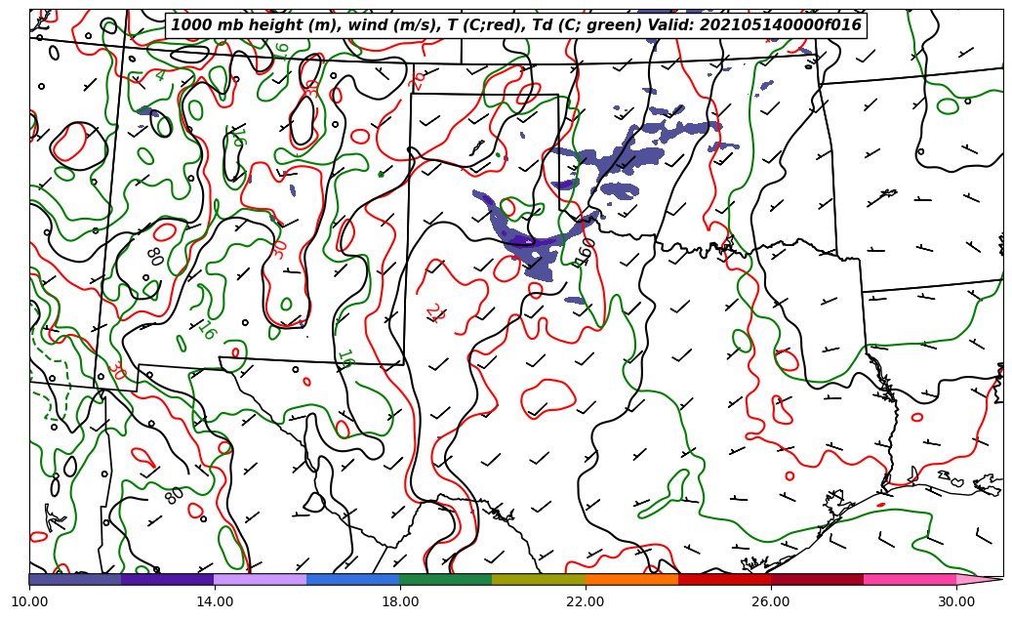Click the colorbar tick label 14.00
The image size is (1012, 618).
[215, 601]
